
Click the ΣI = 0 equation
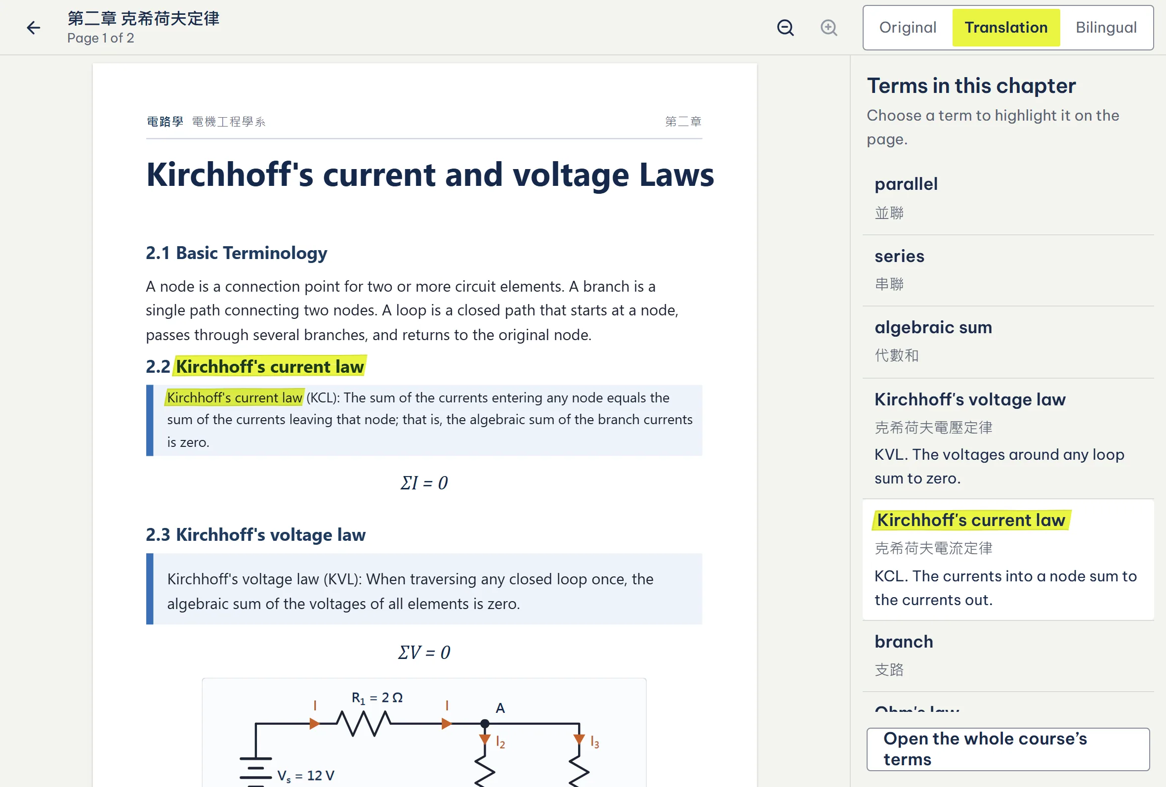424,483
